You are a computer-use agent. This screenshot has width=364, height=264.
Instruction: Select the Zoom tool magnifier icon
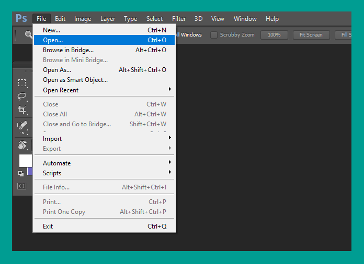(29, 35)
